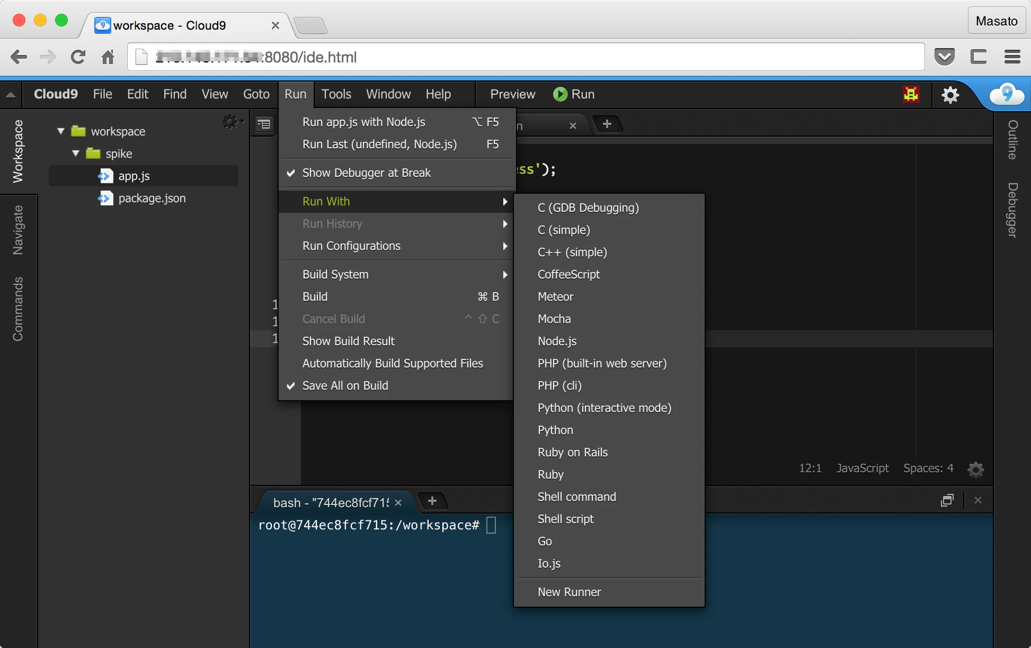This screenshot has height=648, width=1031.
Task: Select the Go runner
Action: tap(609, 542)
